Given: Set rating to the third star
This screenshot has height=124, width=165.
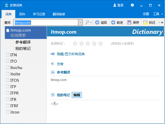Looking at the screenshot, I should pyautogui.click(x=88, y=44).
